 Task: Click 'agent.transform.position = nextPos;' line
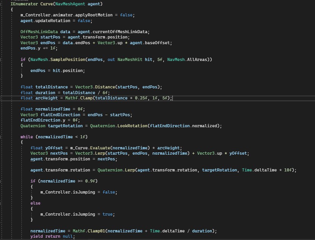[74, 159]
